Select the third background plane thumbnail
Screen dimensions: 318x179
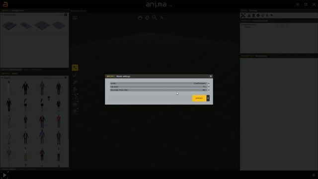(42, 25)
